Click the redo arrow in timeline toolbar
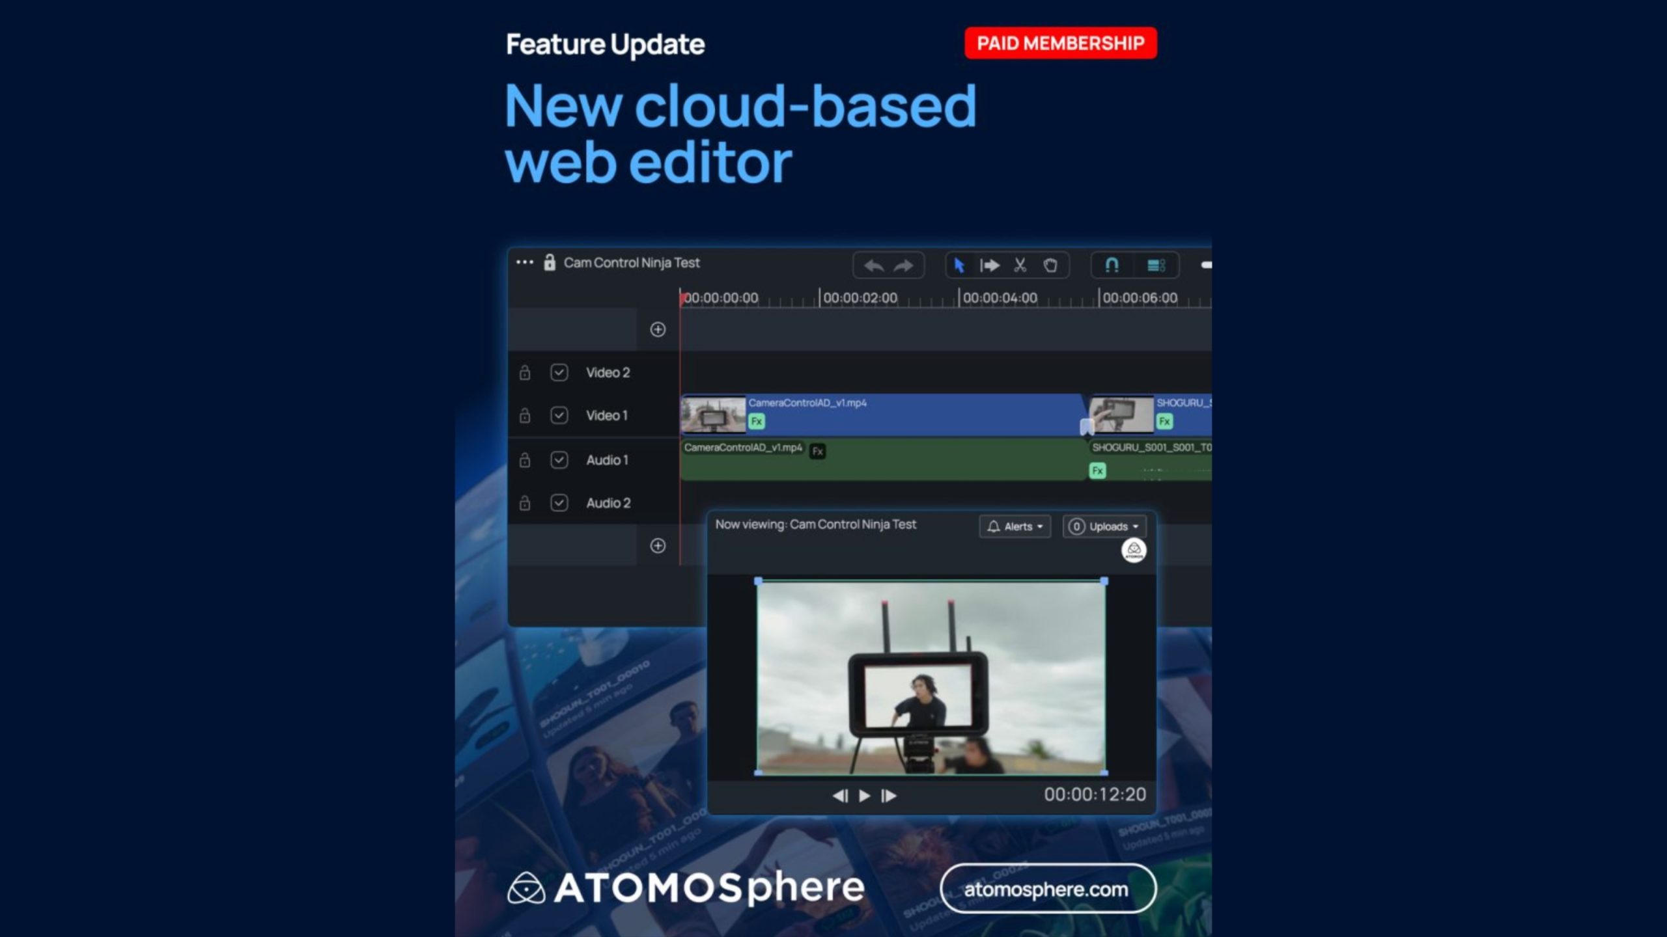1667x937 pixels. coord(903,265)
